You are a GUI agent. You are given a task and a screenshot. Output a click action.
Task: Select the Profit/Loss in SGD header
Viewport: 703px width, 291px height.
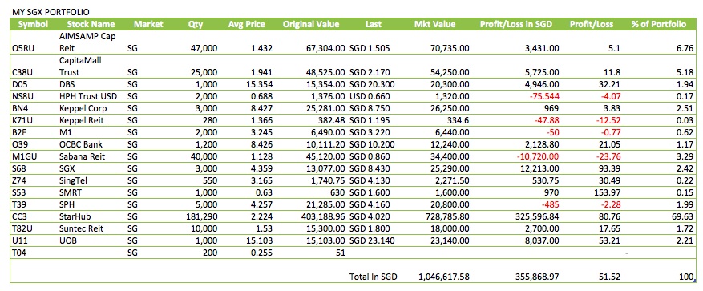[x=515, y=24]
